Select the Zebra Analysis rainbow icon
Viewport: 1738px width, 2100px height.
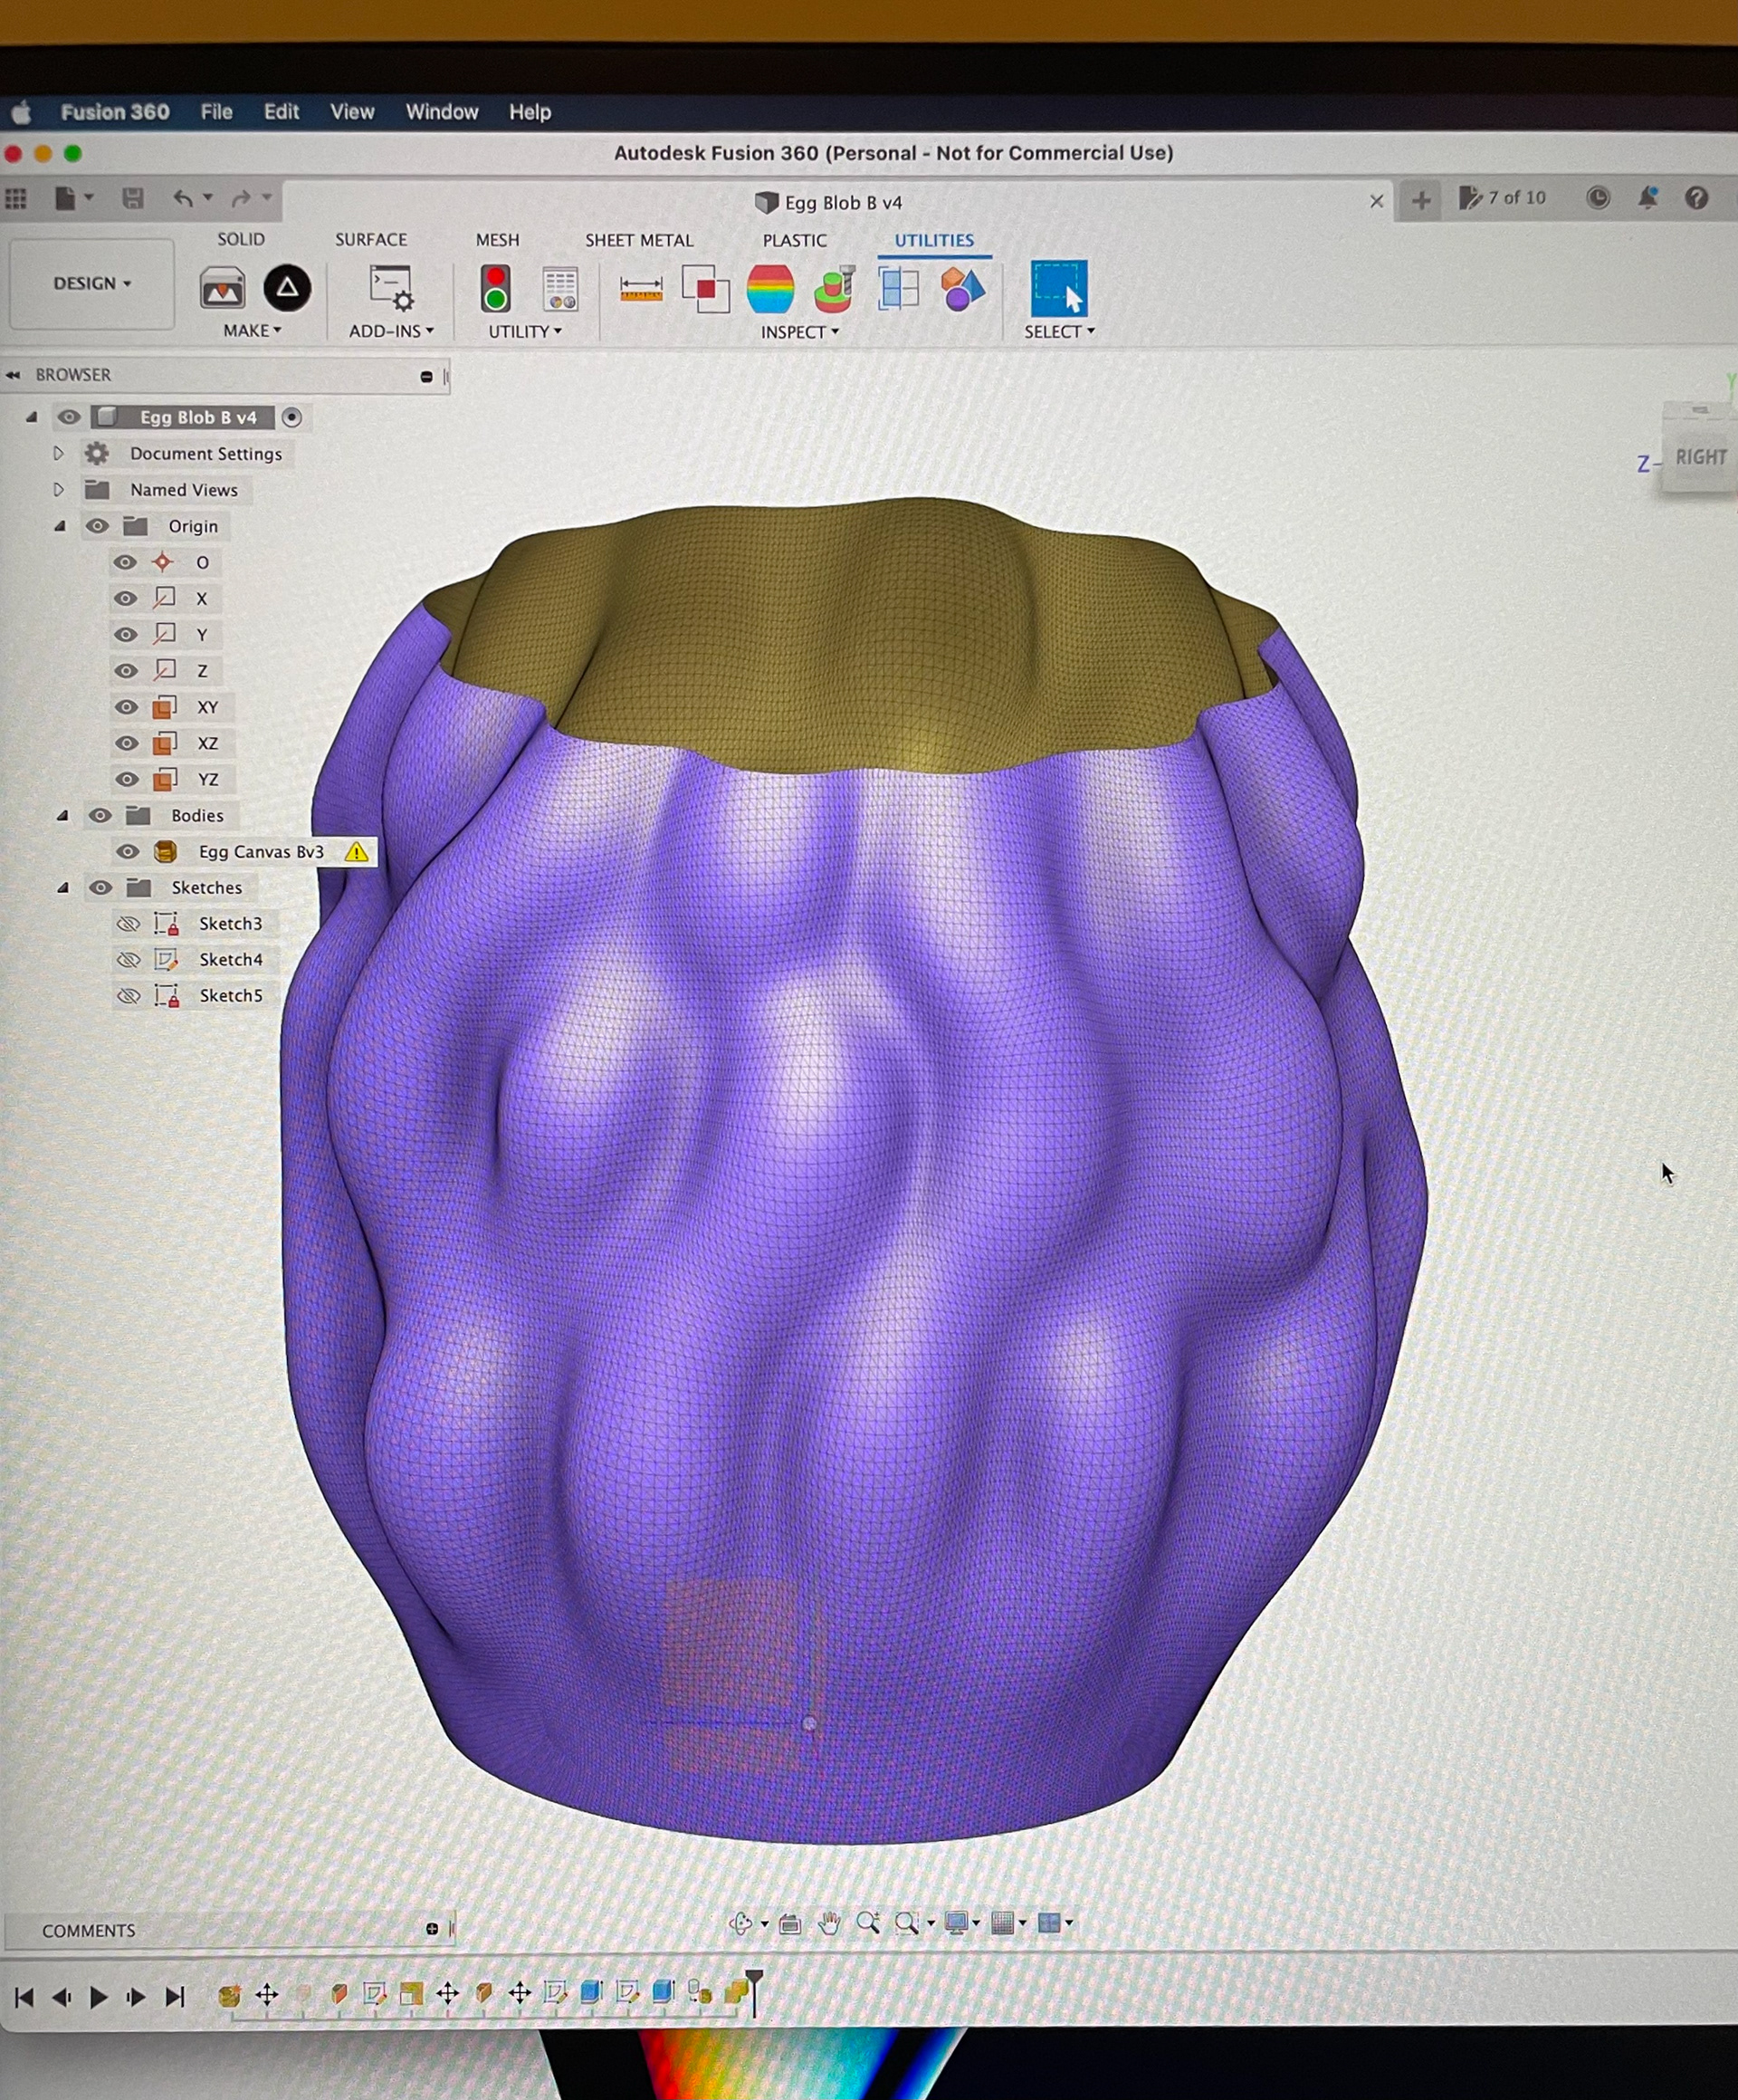coord(769,289)
